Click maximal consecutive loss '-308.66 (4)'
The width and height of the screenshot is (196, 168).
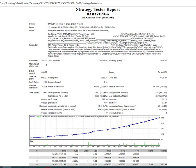[x=162, y=109]
